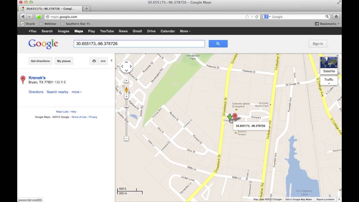Viewport: 359px width, 202px height.
Task: Bookmark page with the star icon
Action: click(x=247, y=17)
